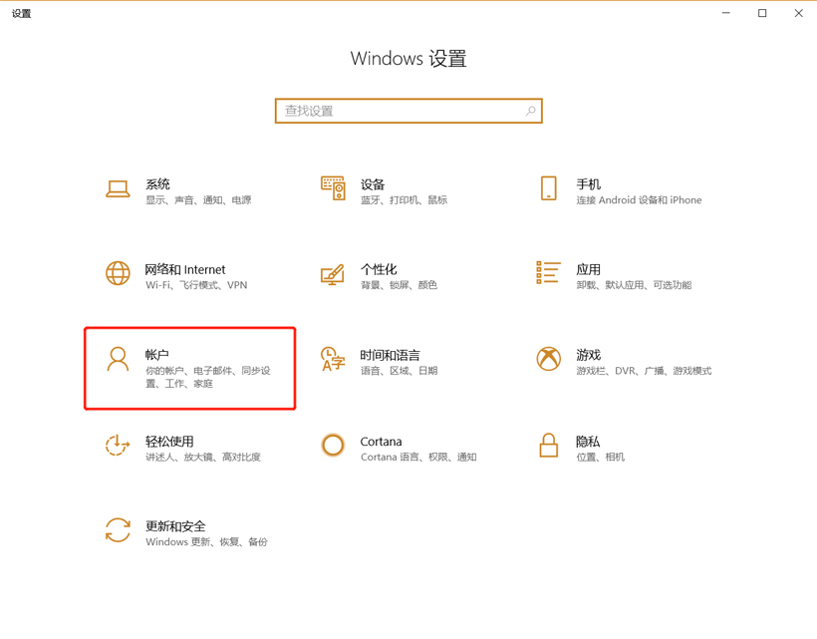Select the 个性化 category title
This screenshot has height=639, width=817.
(379, 269)
